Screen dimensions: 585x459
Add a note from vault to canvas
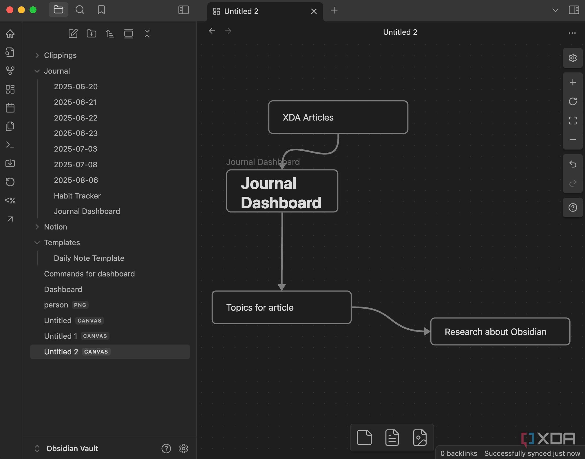392,437
